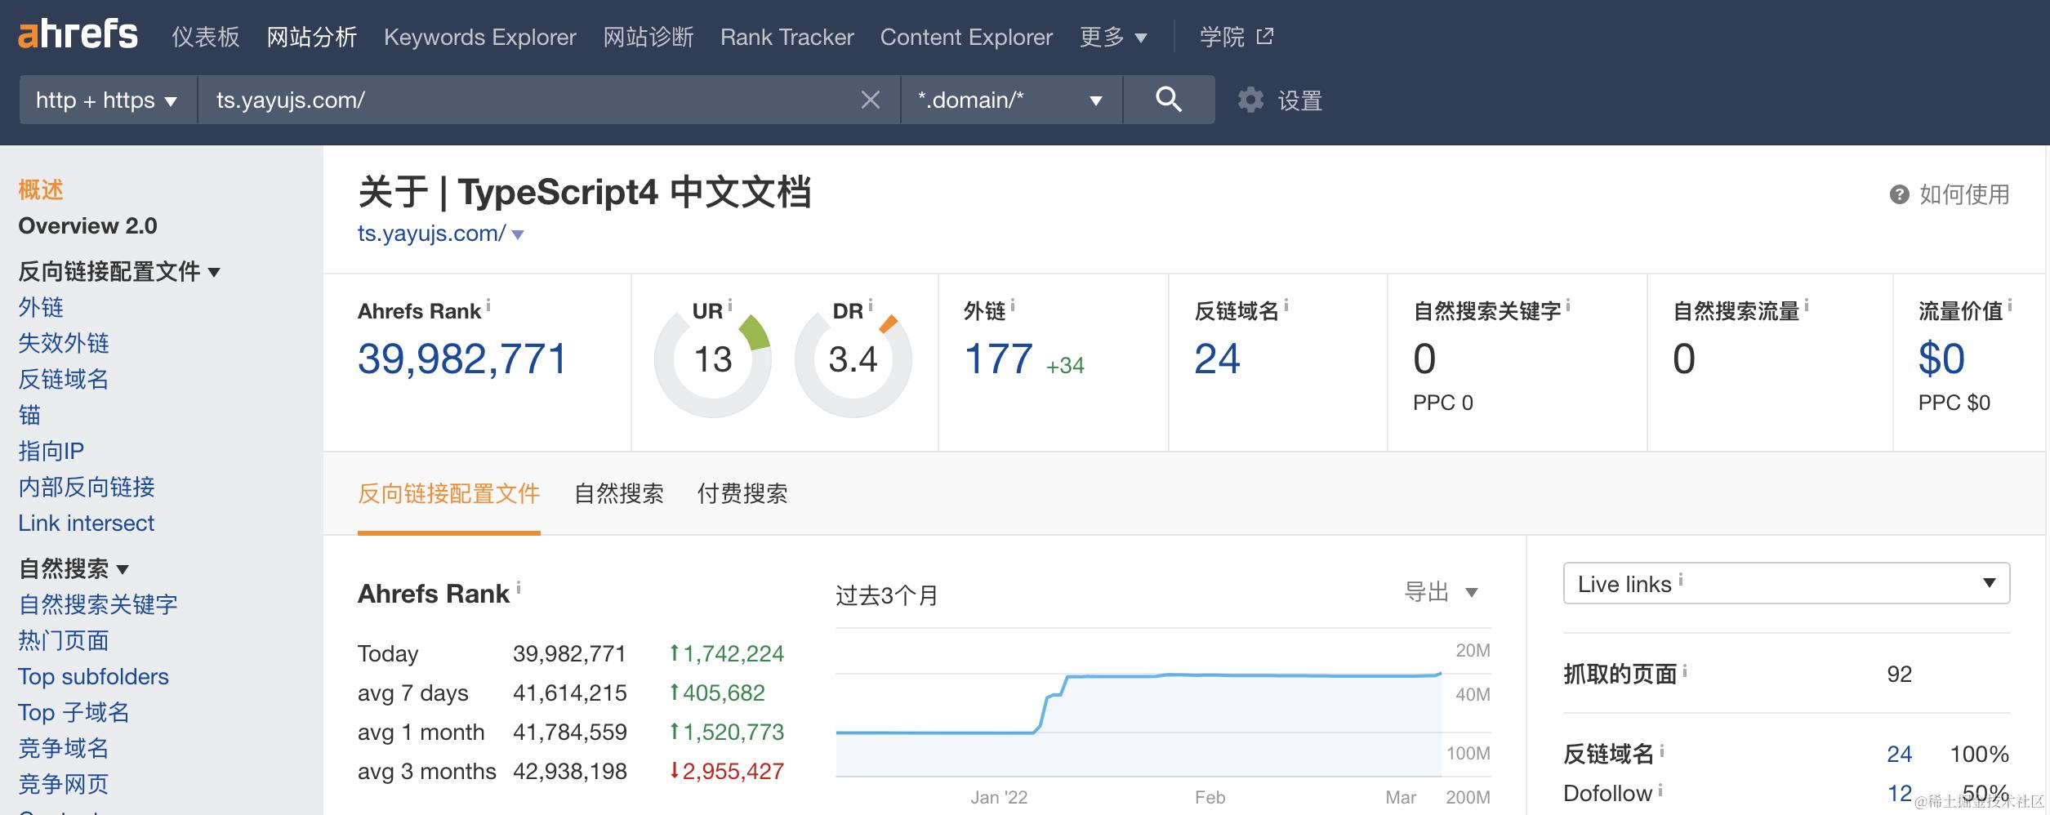Image resolution: width=2050 pixels, height=815 pixels.
Task: Open Top subfolders in the sidebar
Action: click(94, 676)
